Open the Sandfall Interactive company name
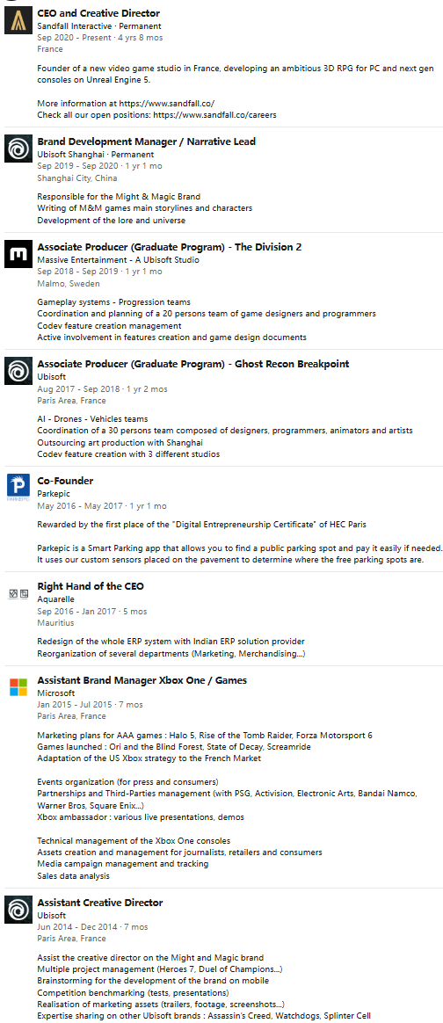443x1023 pixels. click(x=75, y=26)
